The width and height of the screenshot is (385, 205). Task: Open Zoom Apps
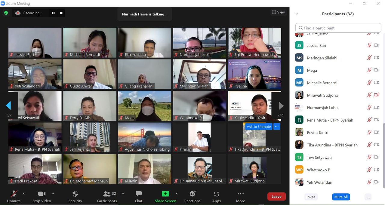[217, 196]
